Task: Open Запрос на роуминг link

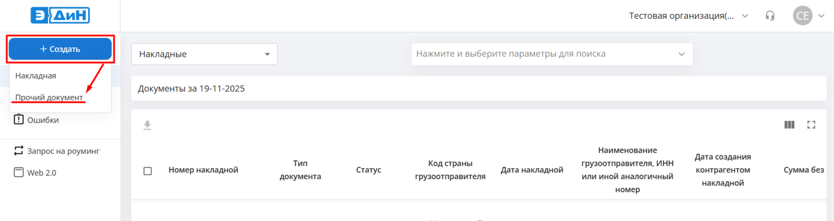Action: click(63, 151)
